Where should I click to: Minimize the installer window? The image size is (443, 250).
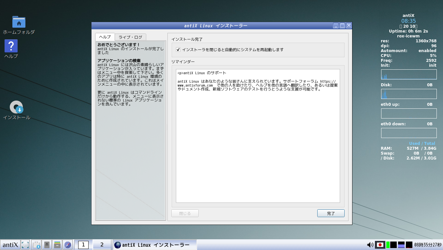pyautogui.click(x=336, y=25)
